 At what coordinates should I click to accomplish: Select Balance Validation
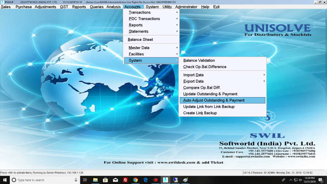pyautogui.click(x=223, y=61)
